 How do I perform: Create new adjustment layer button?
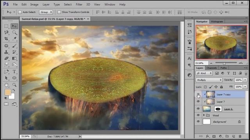tap(220, 136)
